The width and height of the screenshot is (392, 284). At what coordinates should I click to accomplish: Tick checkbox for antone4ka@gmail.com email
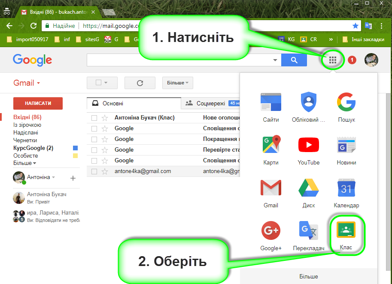pyautogui.click(x=94, y=171)
